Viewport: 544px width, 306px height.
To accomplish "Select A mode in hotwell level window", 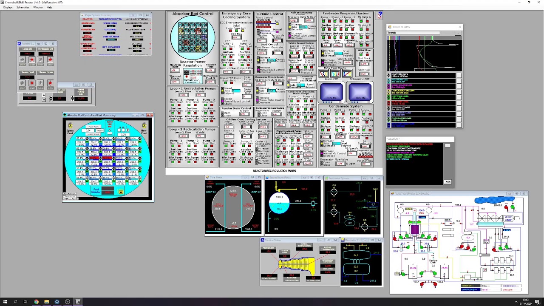I will pos(43,96).
